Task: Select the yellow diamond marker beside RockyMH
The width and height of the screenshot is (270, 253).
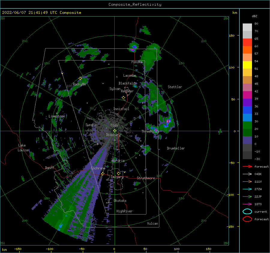Action: click(x=80, y=79)
